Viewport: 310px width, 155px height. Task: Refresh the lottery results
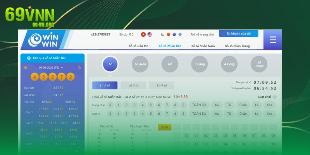[79, 68]
